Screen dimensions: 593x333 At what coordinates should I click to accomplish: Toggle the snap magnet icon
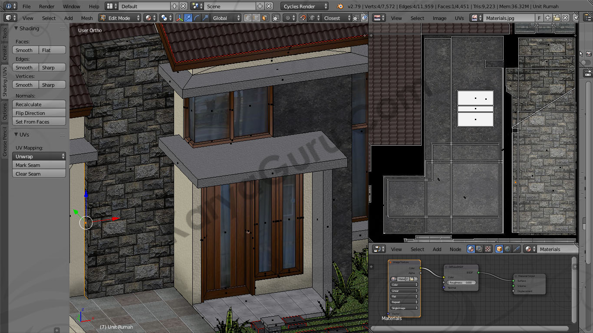pyautogui.click(x=303, y=18)
